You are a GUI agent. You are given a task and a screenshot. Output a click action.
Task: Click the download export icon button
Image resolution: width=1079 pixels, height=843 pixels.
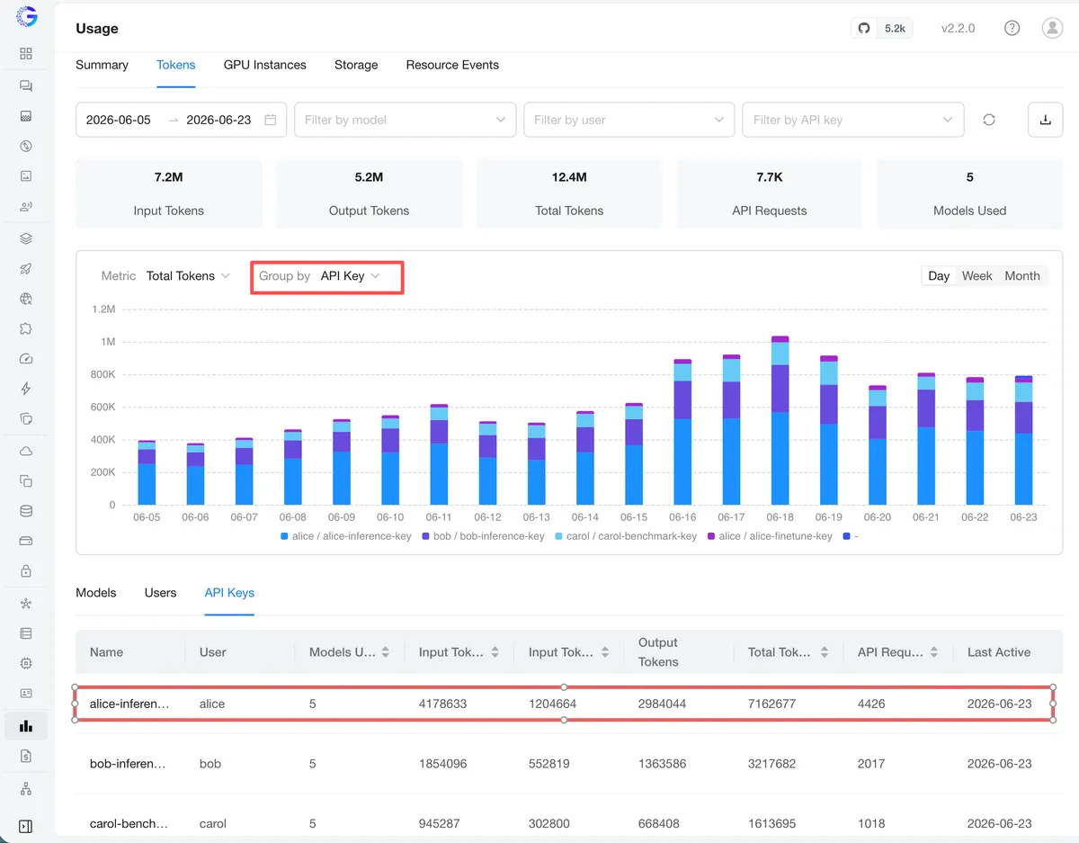pos(1045,120)
